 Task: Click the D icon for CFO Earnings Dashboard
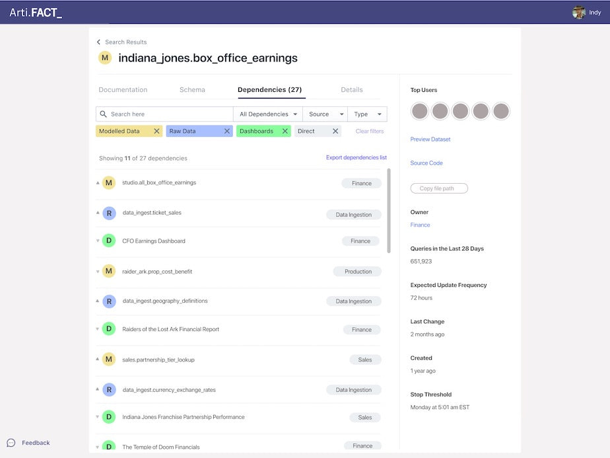point(109,241)
